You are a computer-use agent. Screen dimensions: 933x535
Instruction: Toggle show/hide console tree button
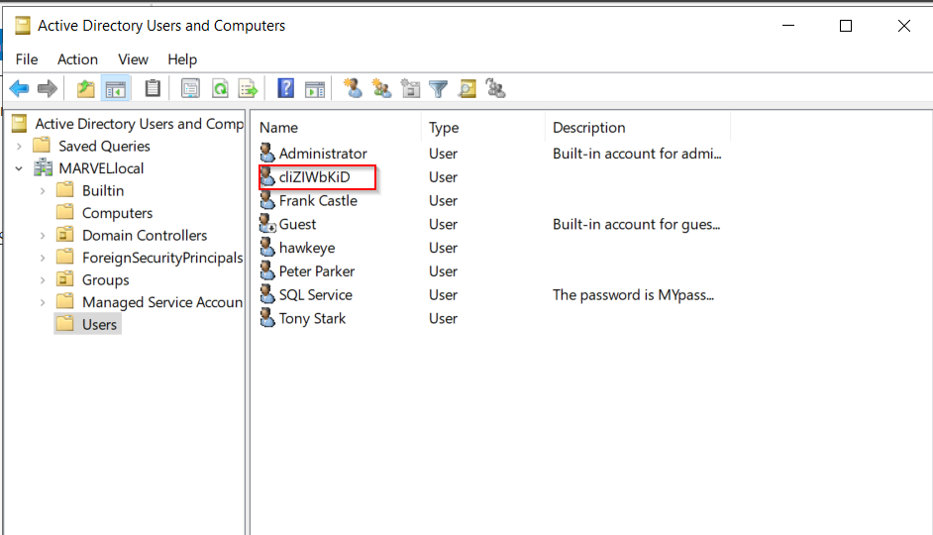(116, 89)
